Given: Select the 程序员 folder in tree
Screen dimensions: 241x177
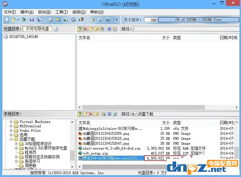Looking at the screenshot, I should [x=30, y=152].
